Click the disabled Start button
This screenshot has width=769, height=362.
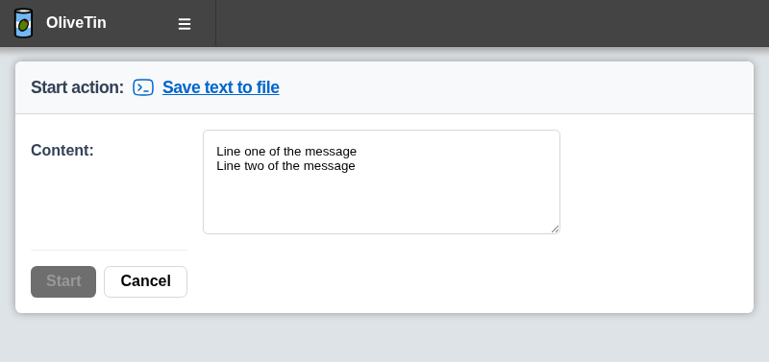63,281
